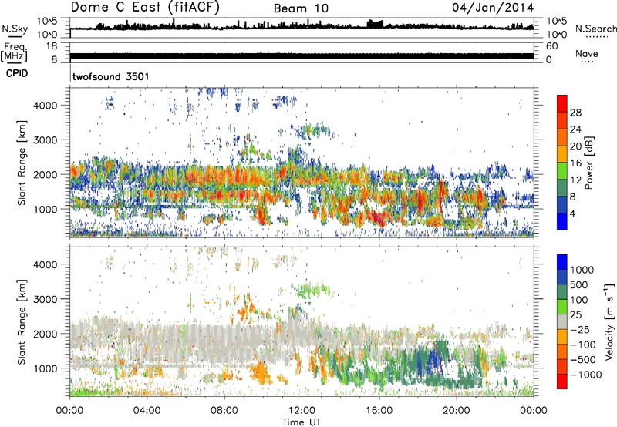The height and width of the screenshot is (427, 617).
Task: Click the gray segment of the Velocity colorbar
Action: pos(562,321)
